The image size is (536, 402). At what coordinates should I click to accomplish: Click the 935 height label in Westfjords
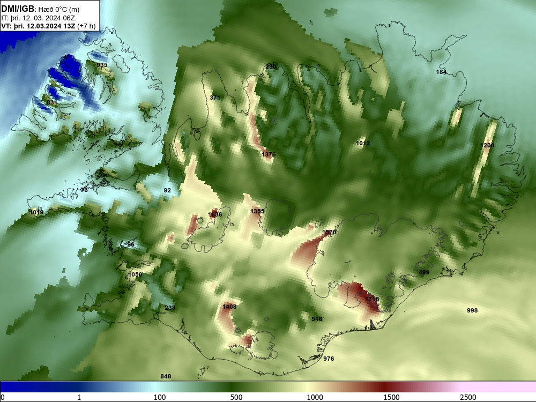(x=102, y=65)
